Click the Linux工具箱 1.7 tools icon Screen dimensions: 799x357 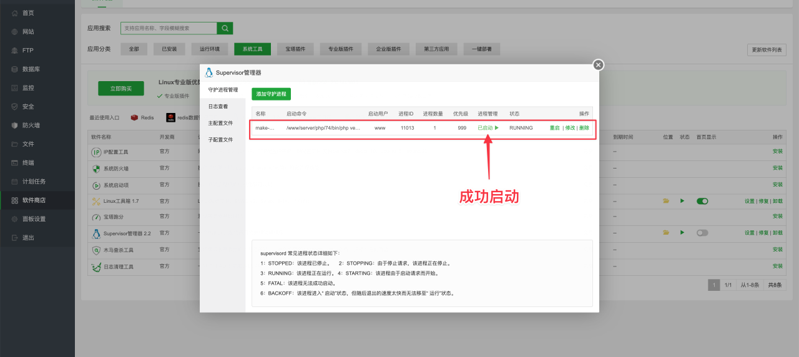[x=96, y=201]
